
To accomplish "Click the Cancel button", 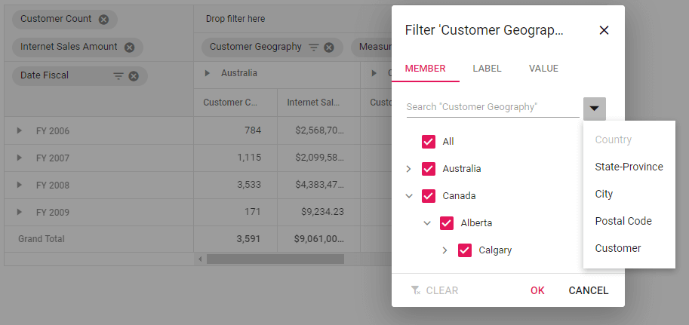I will coord(589,290).
